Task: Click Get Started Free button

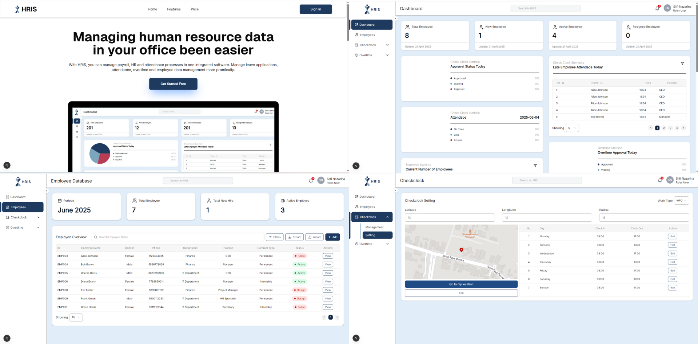Action: (173, 84)
